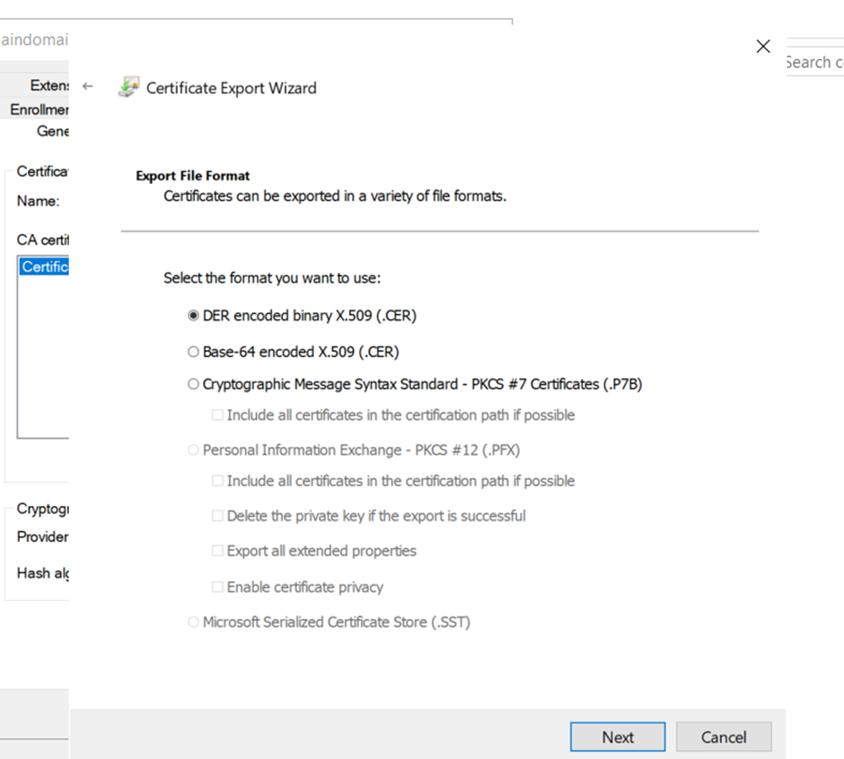Viewport: 844px width, 759px height.
Task: Select PKCS #7 Certificates (.P7B) format
Action: coord(193,384)
